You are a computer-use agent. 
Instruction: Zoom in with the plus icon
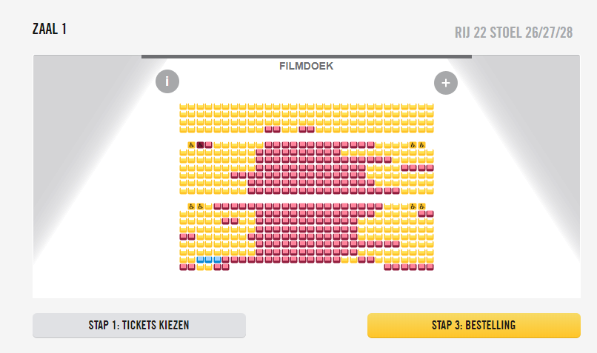point(445,83)
